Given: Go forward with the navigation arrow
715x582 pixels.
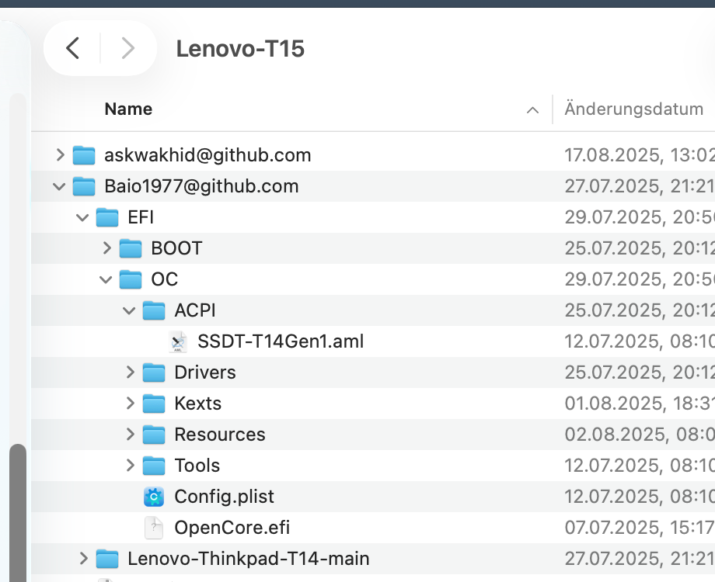Looking at the screenshot, I should (x=128, y=49).
